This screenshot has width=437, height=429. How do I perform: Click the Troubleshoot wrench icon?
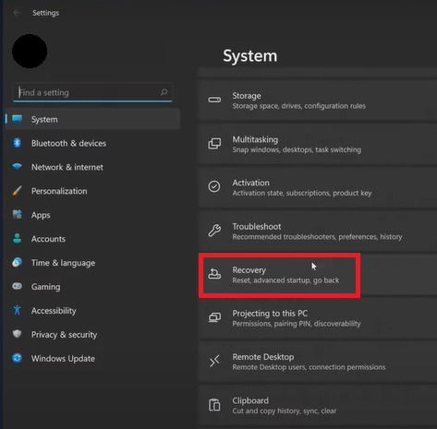[x=214, y=231]
